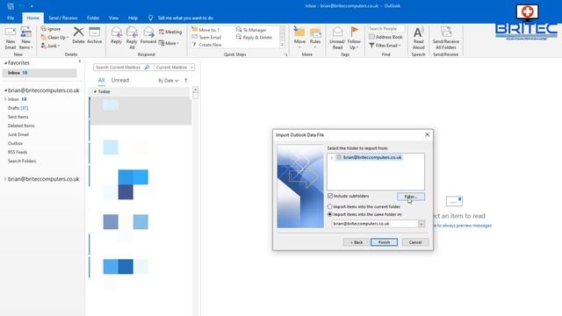
Task: Click the Forward icon
Action: 148,32
